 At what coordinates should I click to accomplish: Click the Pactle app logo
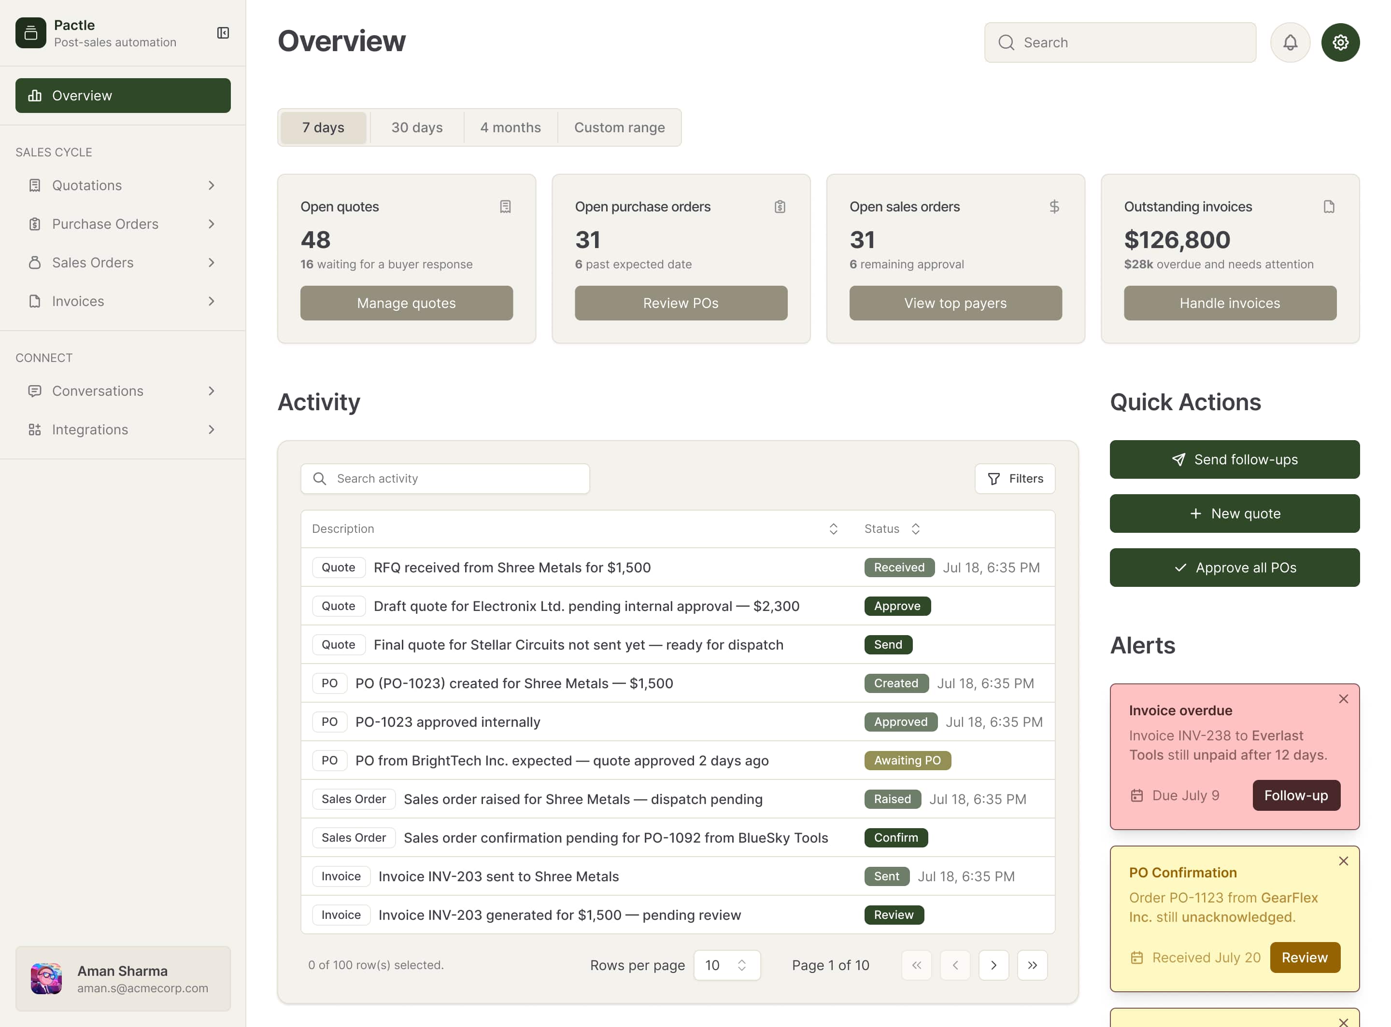click(30, 33)
